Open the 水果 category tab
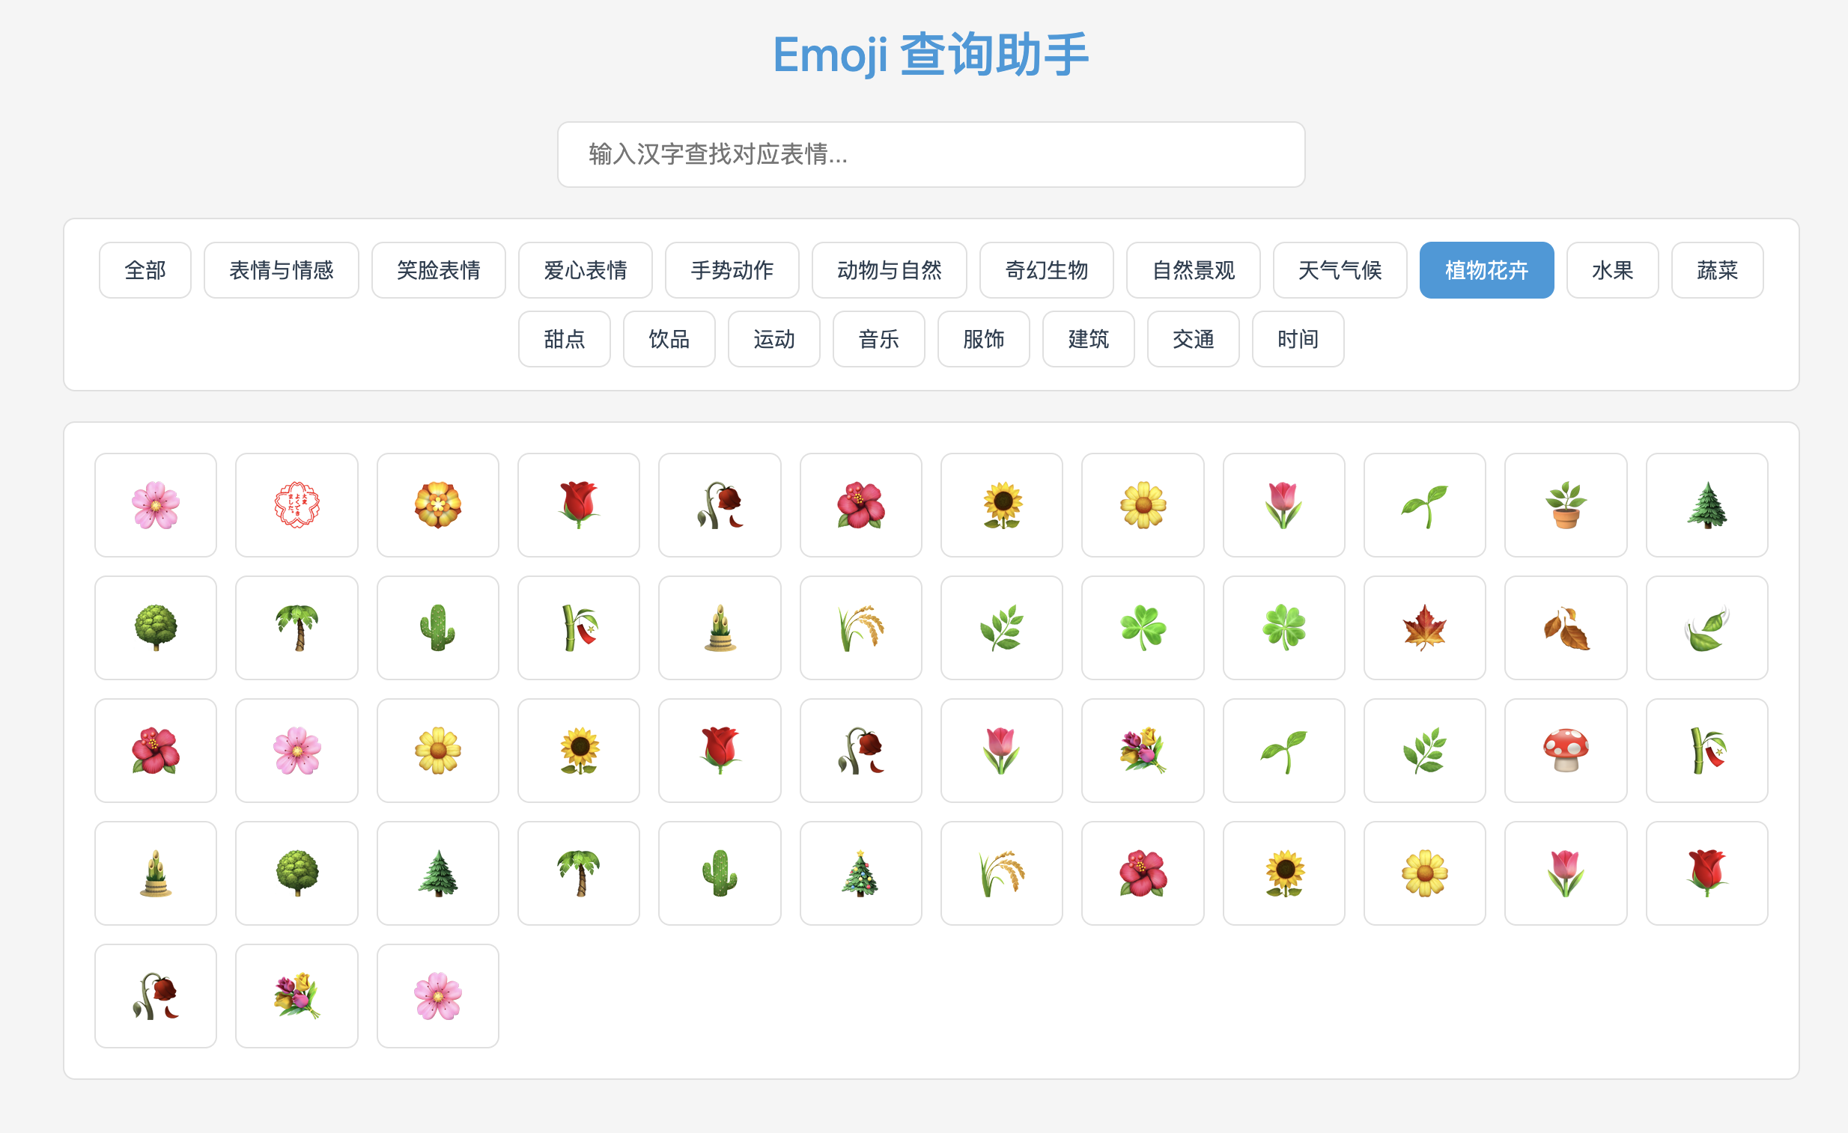This screenshot has width=1848, height=1133. pyautogui.click(x=1611, y=269)
